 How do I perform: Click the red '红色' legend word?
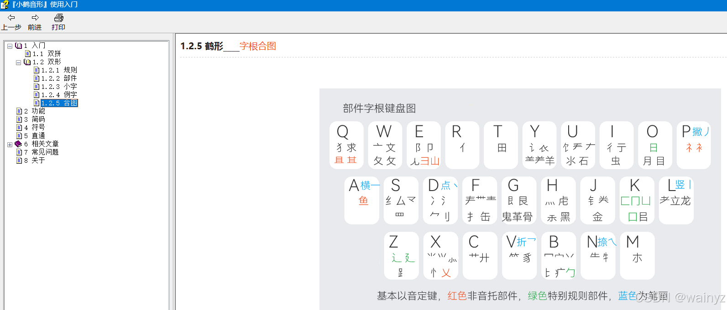[x=457, y=296]
